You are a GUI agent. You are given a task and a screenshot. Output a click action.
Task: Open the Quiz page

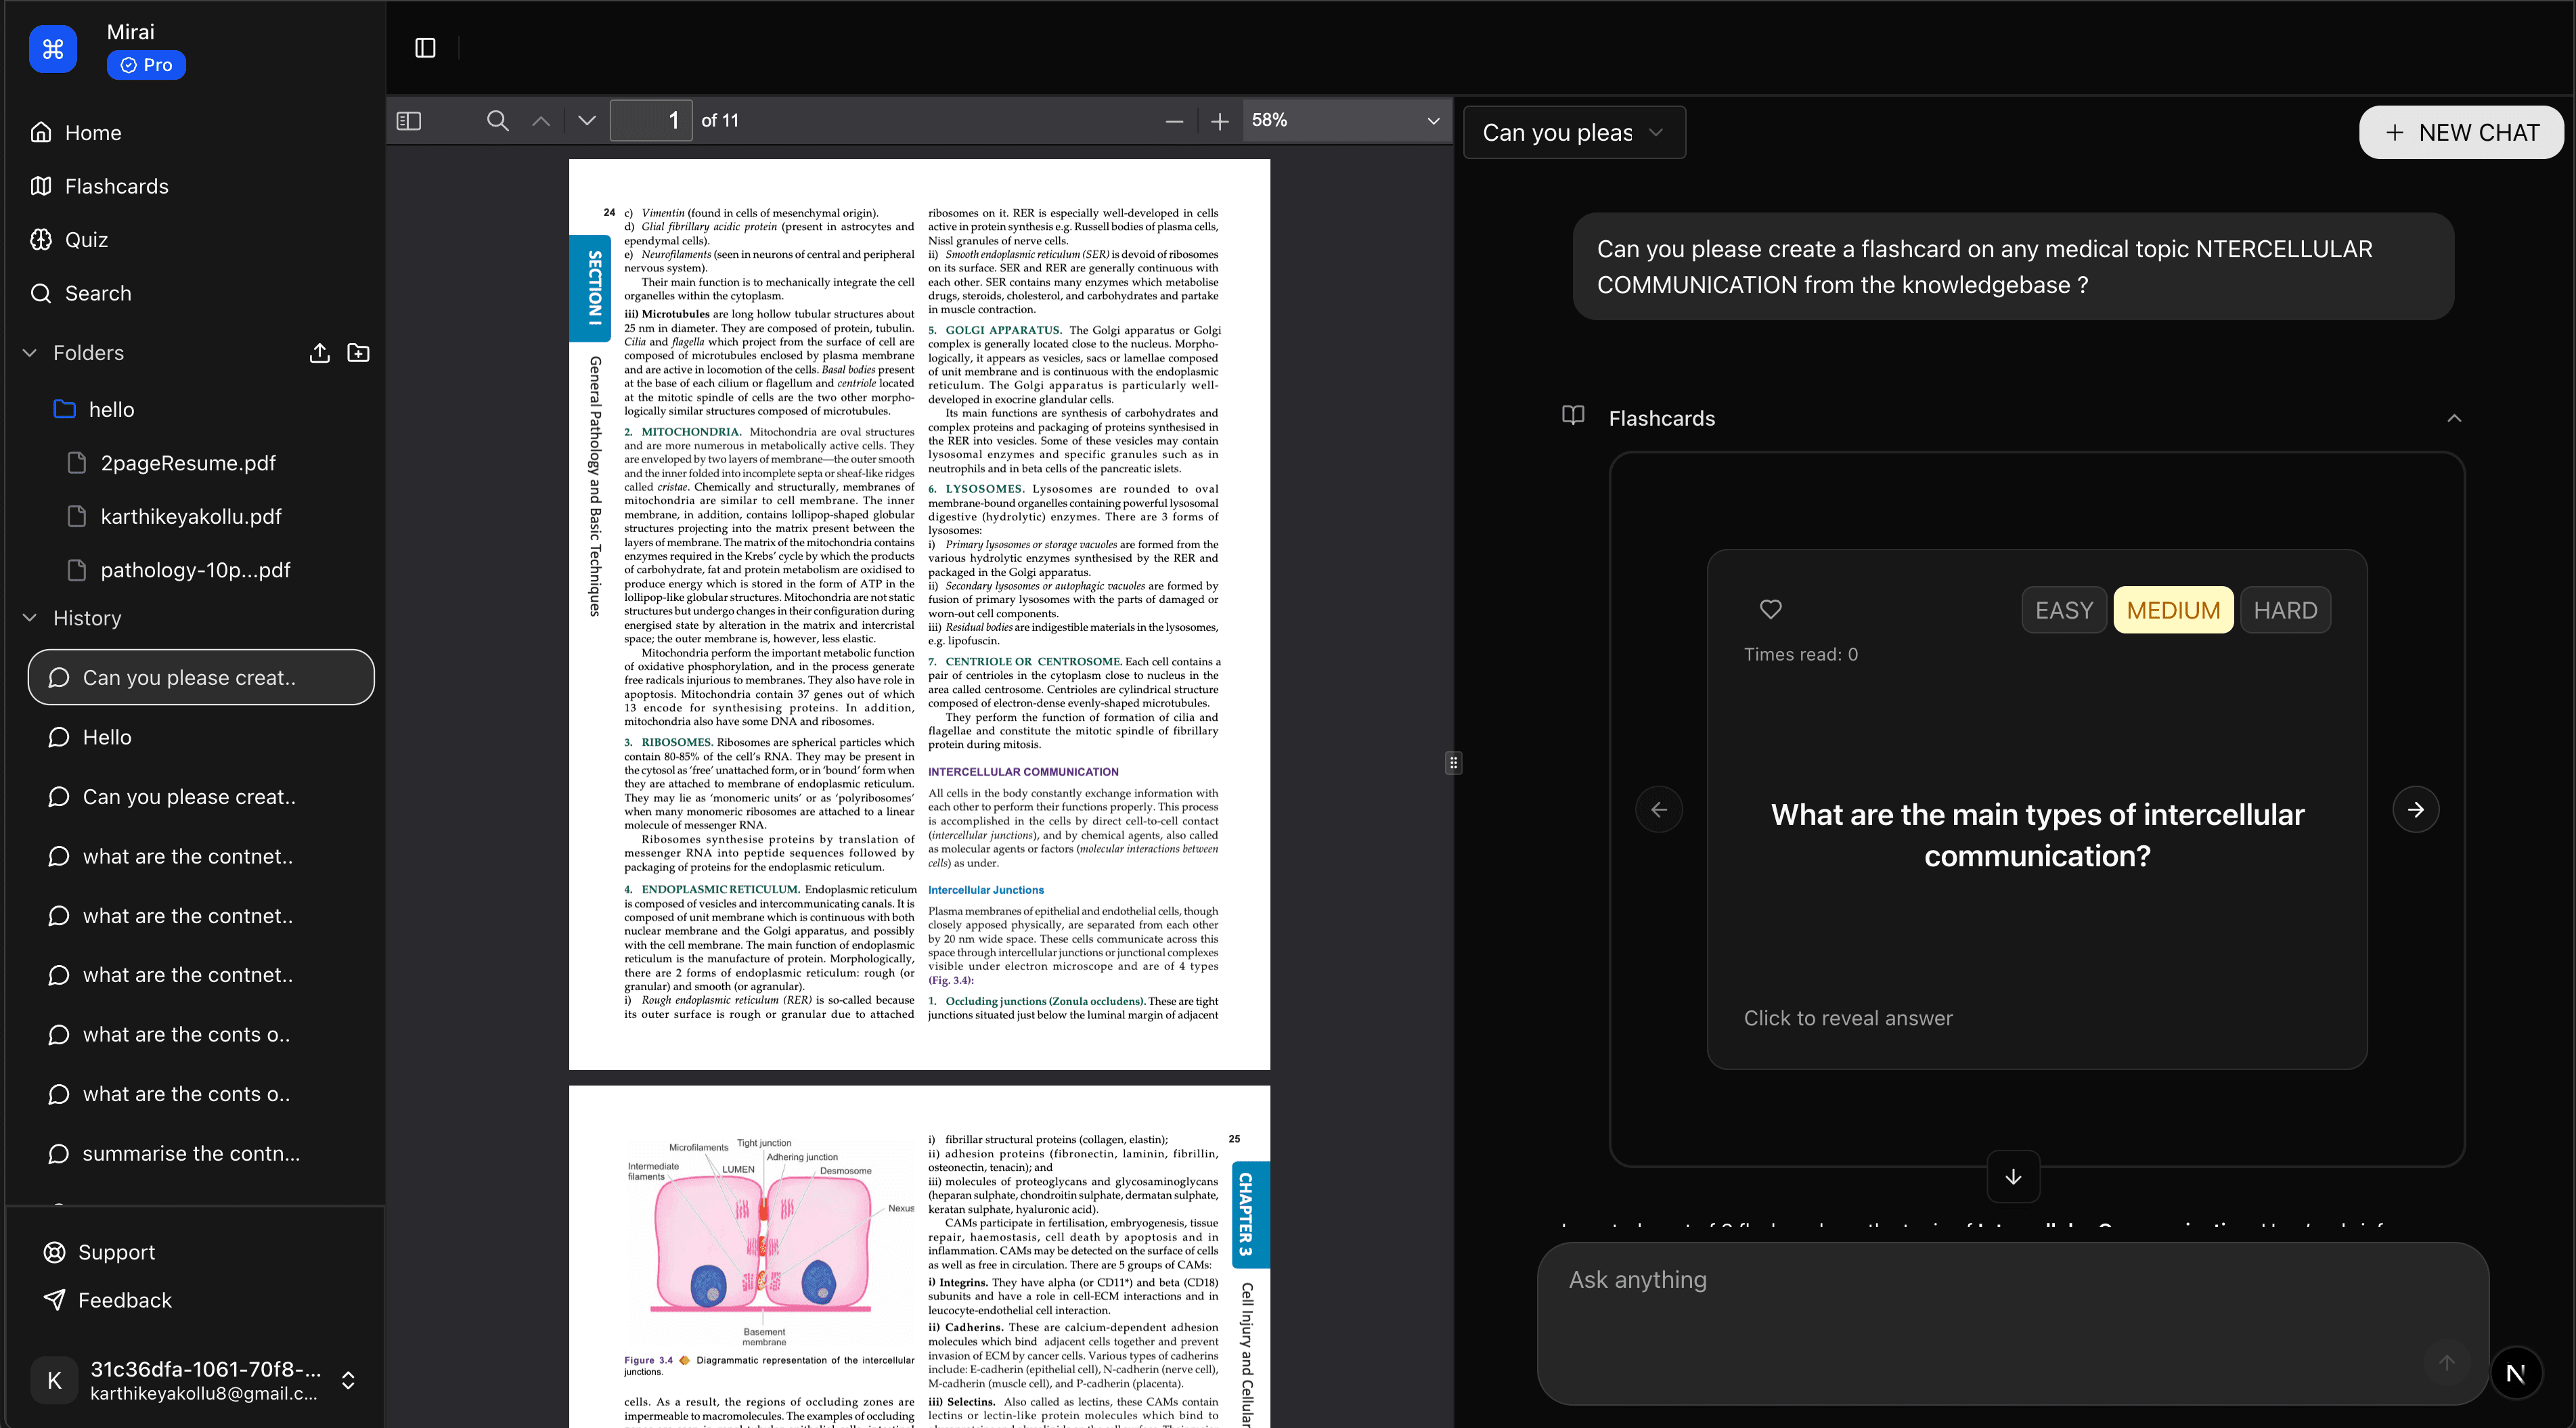point(86,240)
